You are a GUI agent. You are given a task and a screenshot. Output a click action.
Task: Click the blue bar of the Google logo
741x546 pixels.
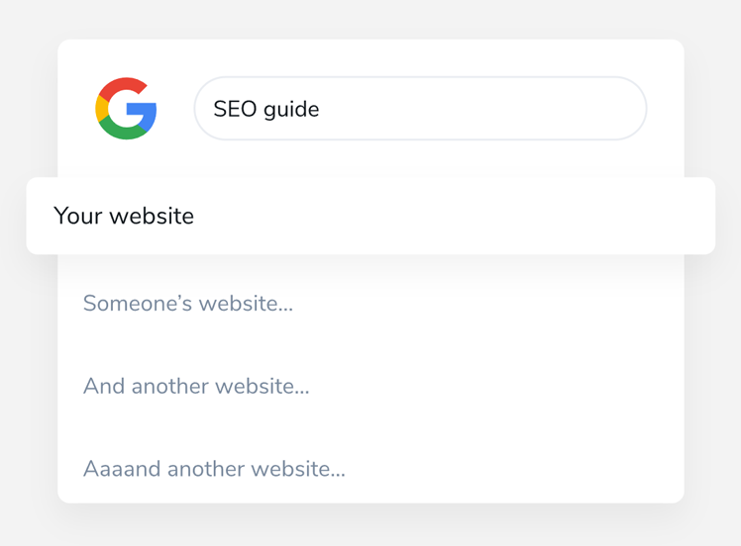pos(142,110)
